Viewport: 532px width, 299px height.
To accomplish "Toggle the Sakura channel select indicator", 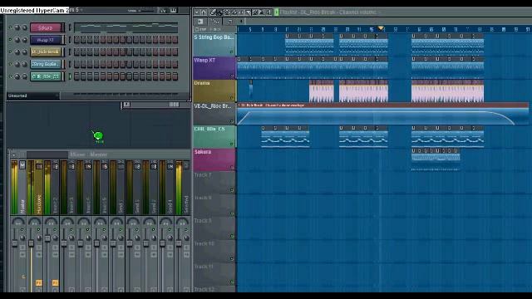I will click(70, 27).
